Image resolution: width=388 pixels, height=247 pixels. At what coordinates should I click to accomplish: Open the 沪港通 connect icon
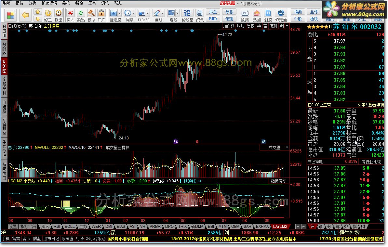coord(281,15)
